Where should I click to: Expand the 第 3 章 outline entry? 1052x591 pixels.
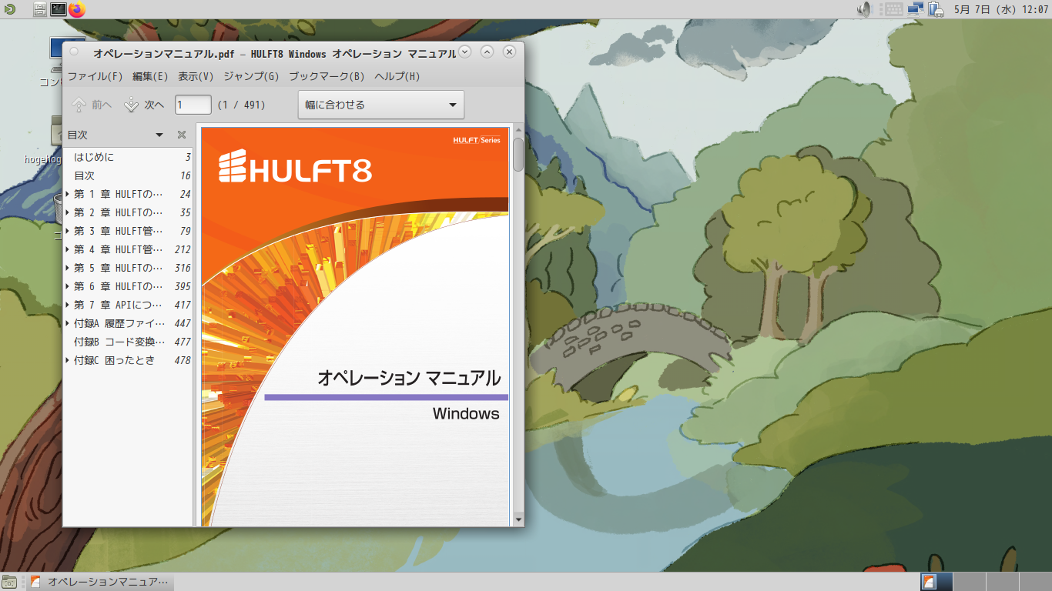pos(68,231)
